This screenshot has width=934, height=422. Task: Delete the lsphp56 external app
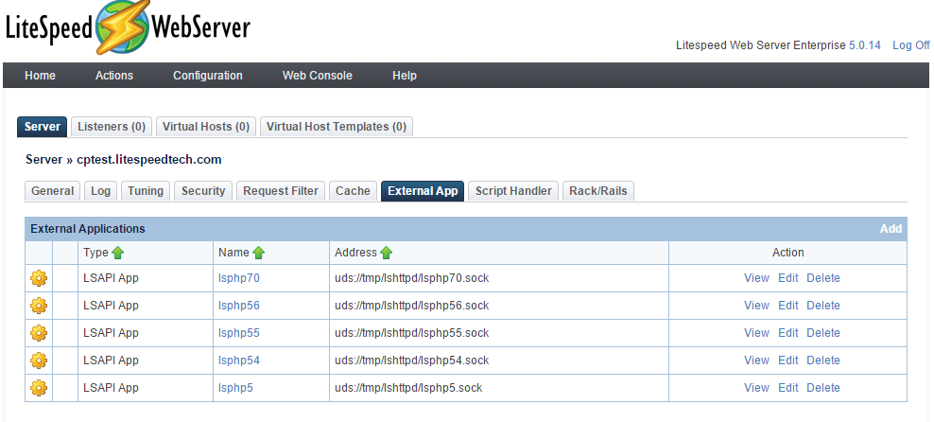click(823, 306)
